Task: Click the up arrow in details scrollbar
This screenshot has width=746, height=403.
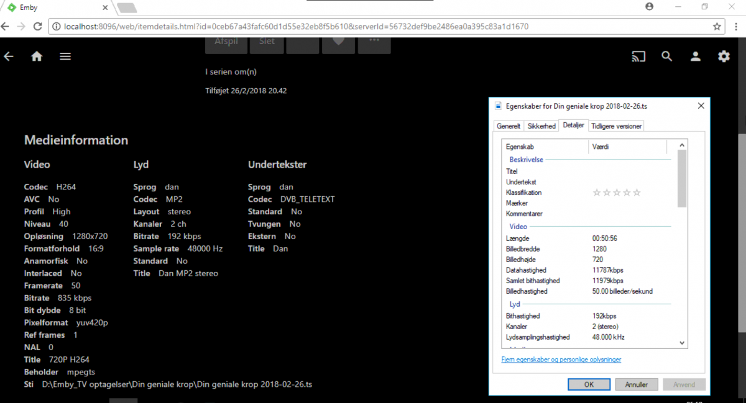Action: pos(682,145)
